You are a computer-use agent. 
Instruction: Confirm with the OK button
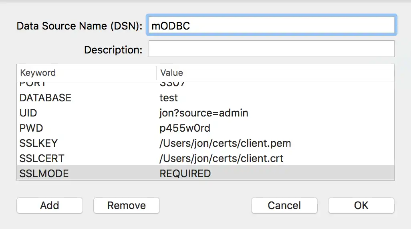tap(361, 205)
